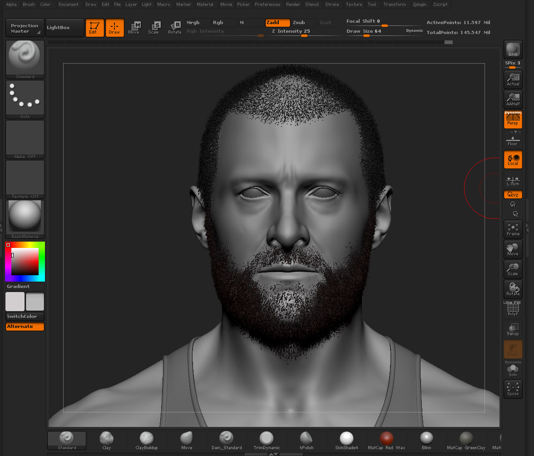Select Z-axis rotation icon
The height and width of the screenshot is (456, 534).
(516, 214)
